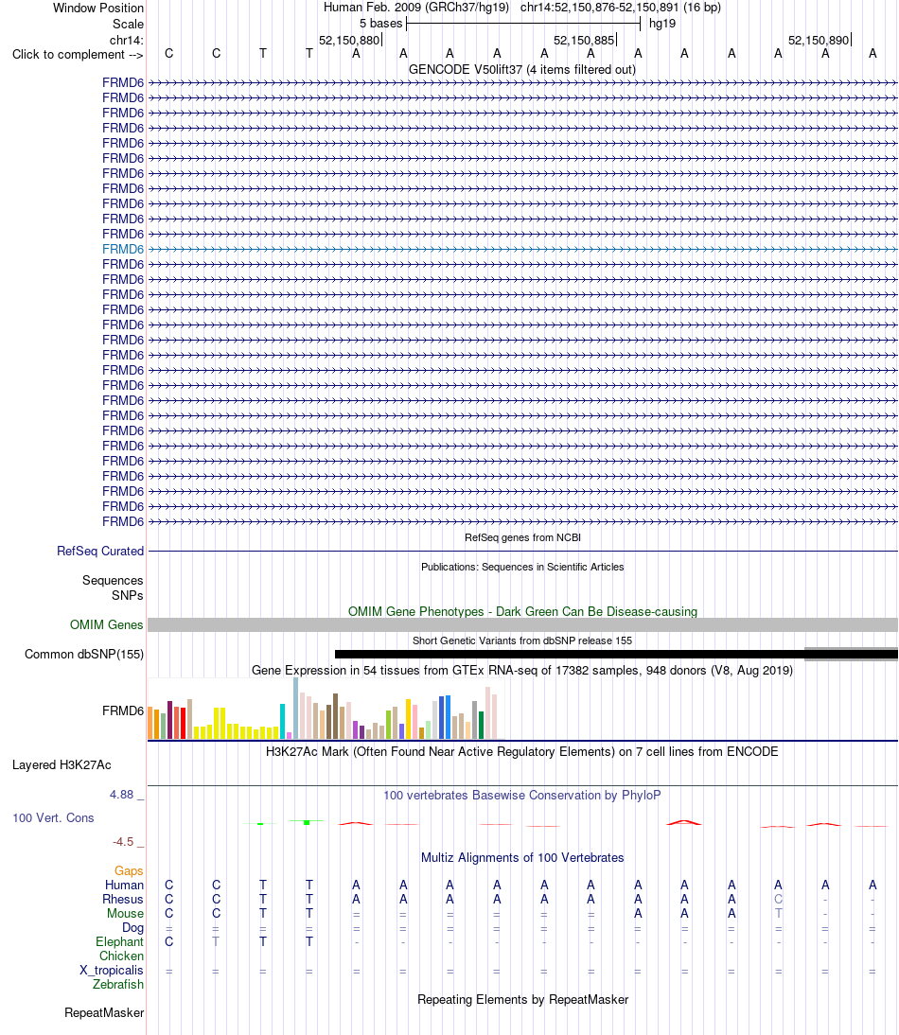
Task: Click the 5 bases scale bar
Action: click(x=522, y=24)
